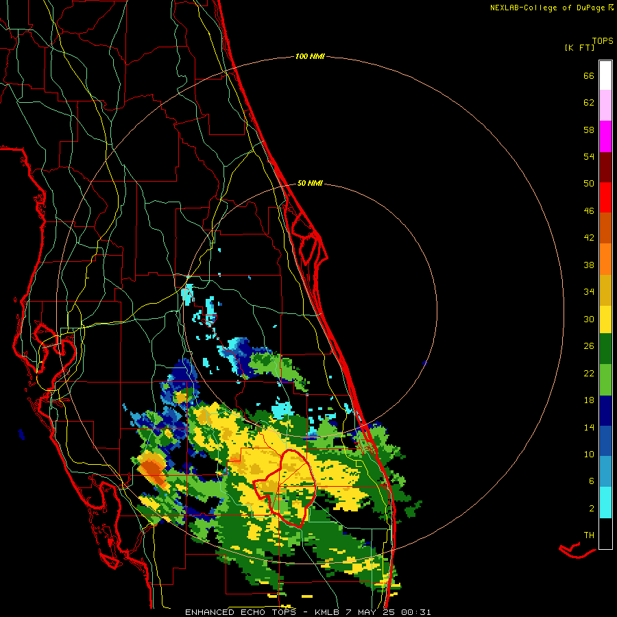Click the black TH threshold swatch

(605, 533)
